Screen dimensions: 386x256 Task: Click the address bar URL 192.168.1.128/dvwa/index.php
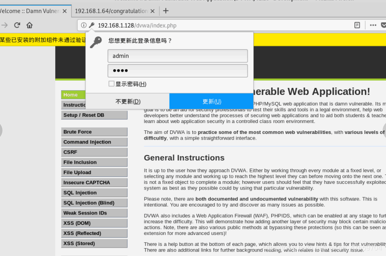tap(137, 25)
